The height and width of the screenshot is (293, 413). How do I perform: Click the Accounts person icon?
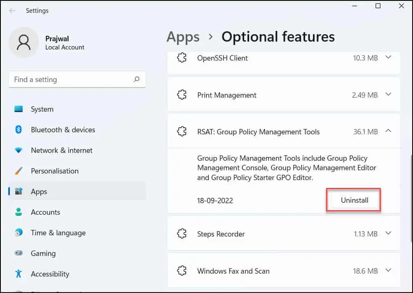pyautogui.click(x=19, y=212)
